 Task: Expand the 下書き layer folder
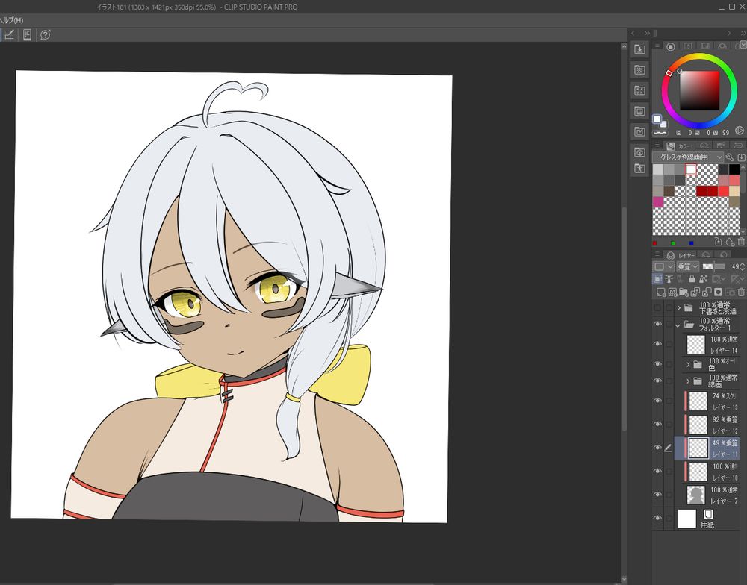click(x=679, y=308)
